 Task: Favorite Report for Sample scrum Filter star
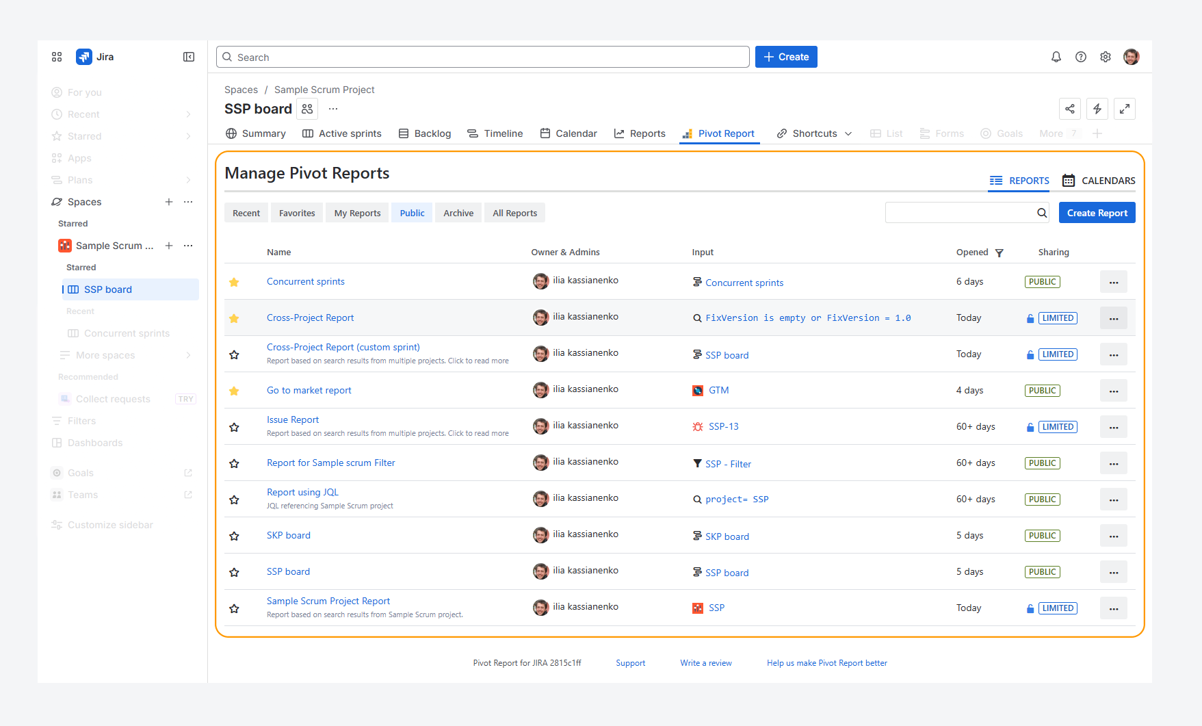click(234, 463)
